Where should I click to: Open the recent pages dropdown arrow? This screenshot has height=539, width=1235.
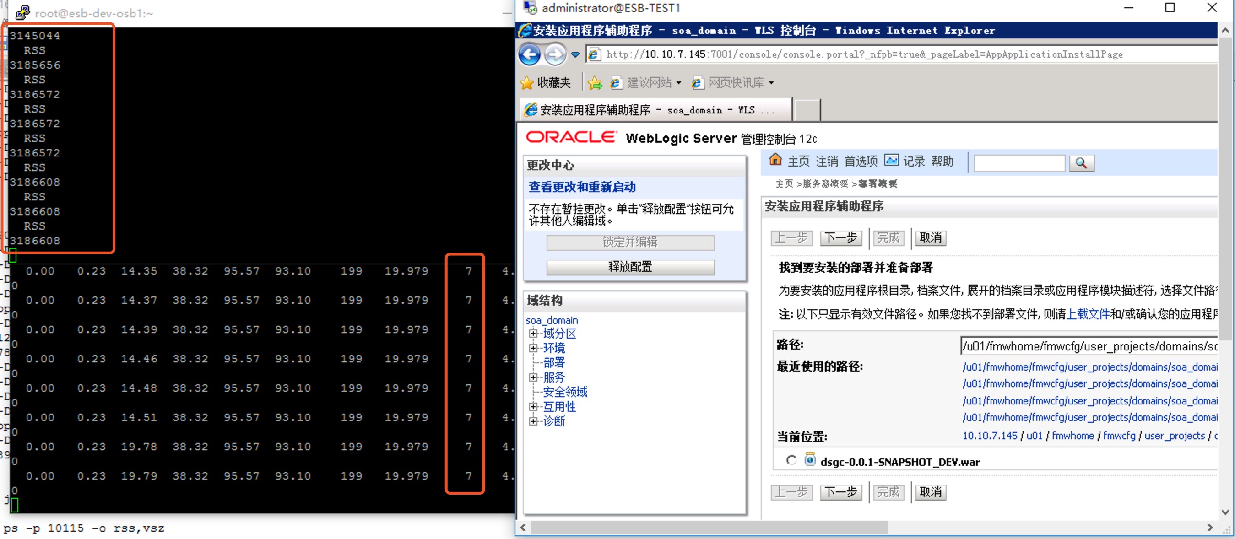(x=575, y=54)
